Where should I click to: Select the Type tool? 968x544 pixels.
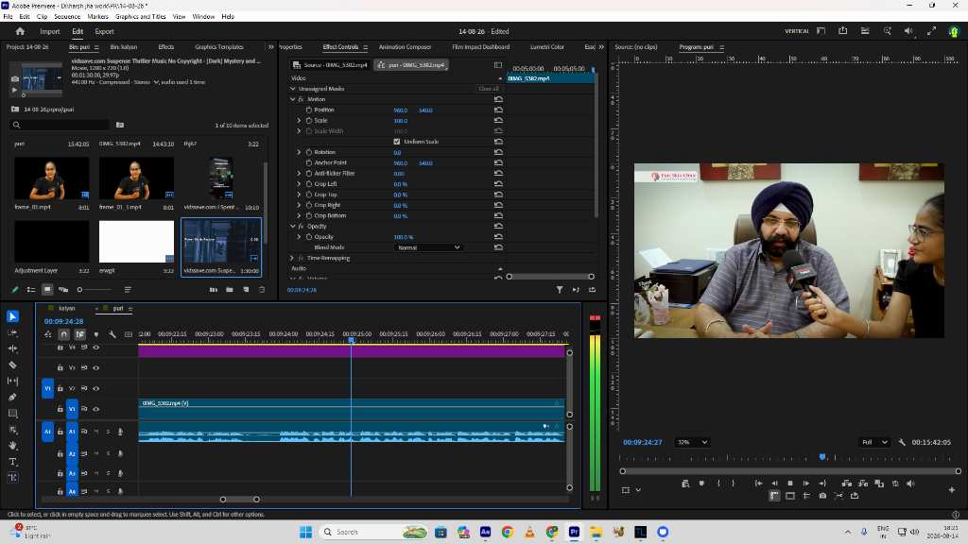(x=12, y=461)
